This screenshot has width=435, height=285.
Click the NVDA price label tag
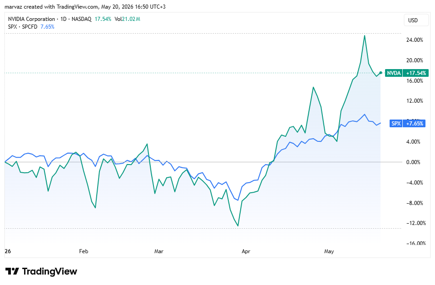[x=394, y=73]
